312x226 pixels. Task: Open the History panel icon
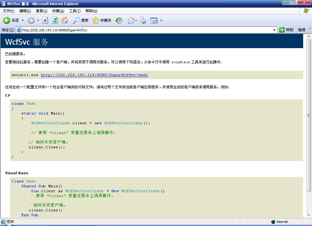pos(119,20)
